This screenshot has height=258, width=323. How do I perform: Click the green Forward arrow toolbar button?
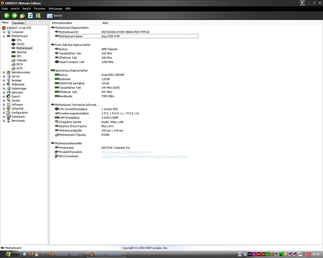(x=15, y=16)
